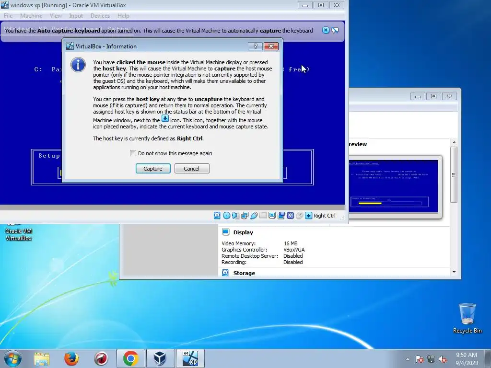491x368 pixels.
Task: Click the don't-show-again icon on notification bar
Action: (335, 30)
